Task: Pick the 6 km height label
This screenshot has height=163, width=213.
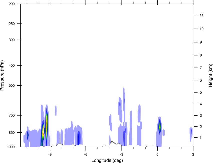Action: point(201,80)
